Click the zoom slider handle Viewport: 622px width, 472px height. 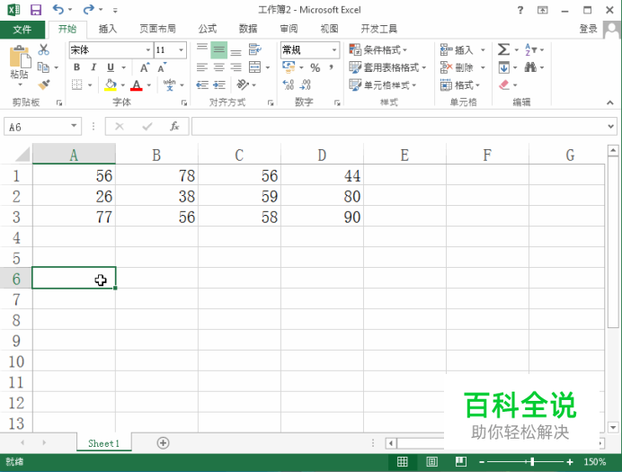(x=532, y=462)
